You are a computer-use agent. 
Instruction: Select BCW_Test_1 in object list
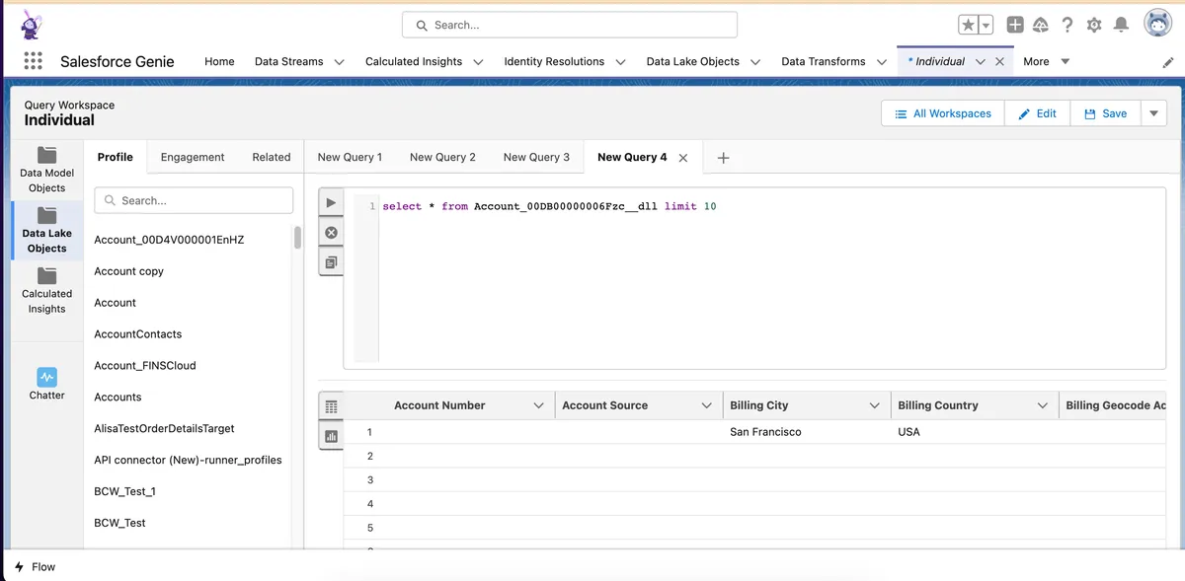[124, 491]
